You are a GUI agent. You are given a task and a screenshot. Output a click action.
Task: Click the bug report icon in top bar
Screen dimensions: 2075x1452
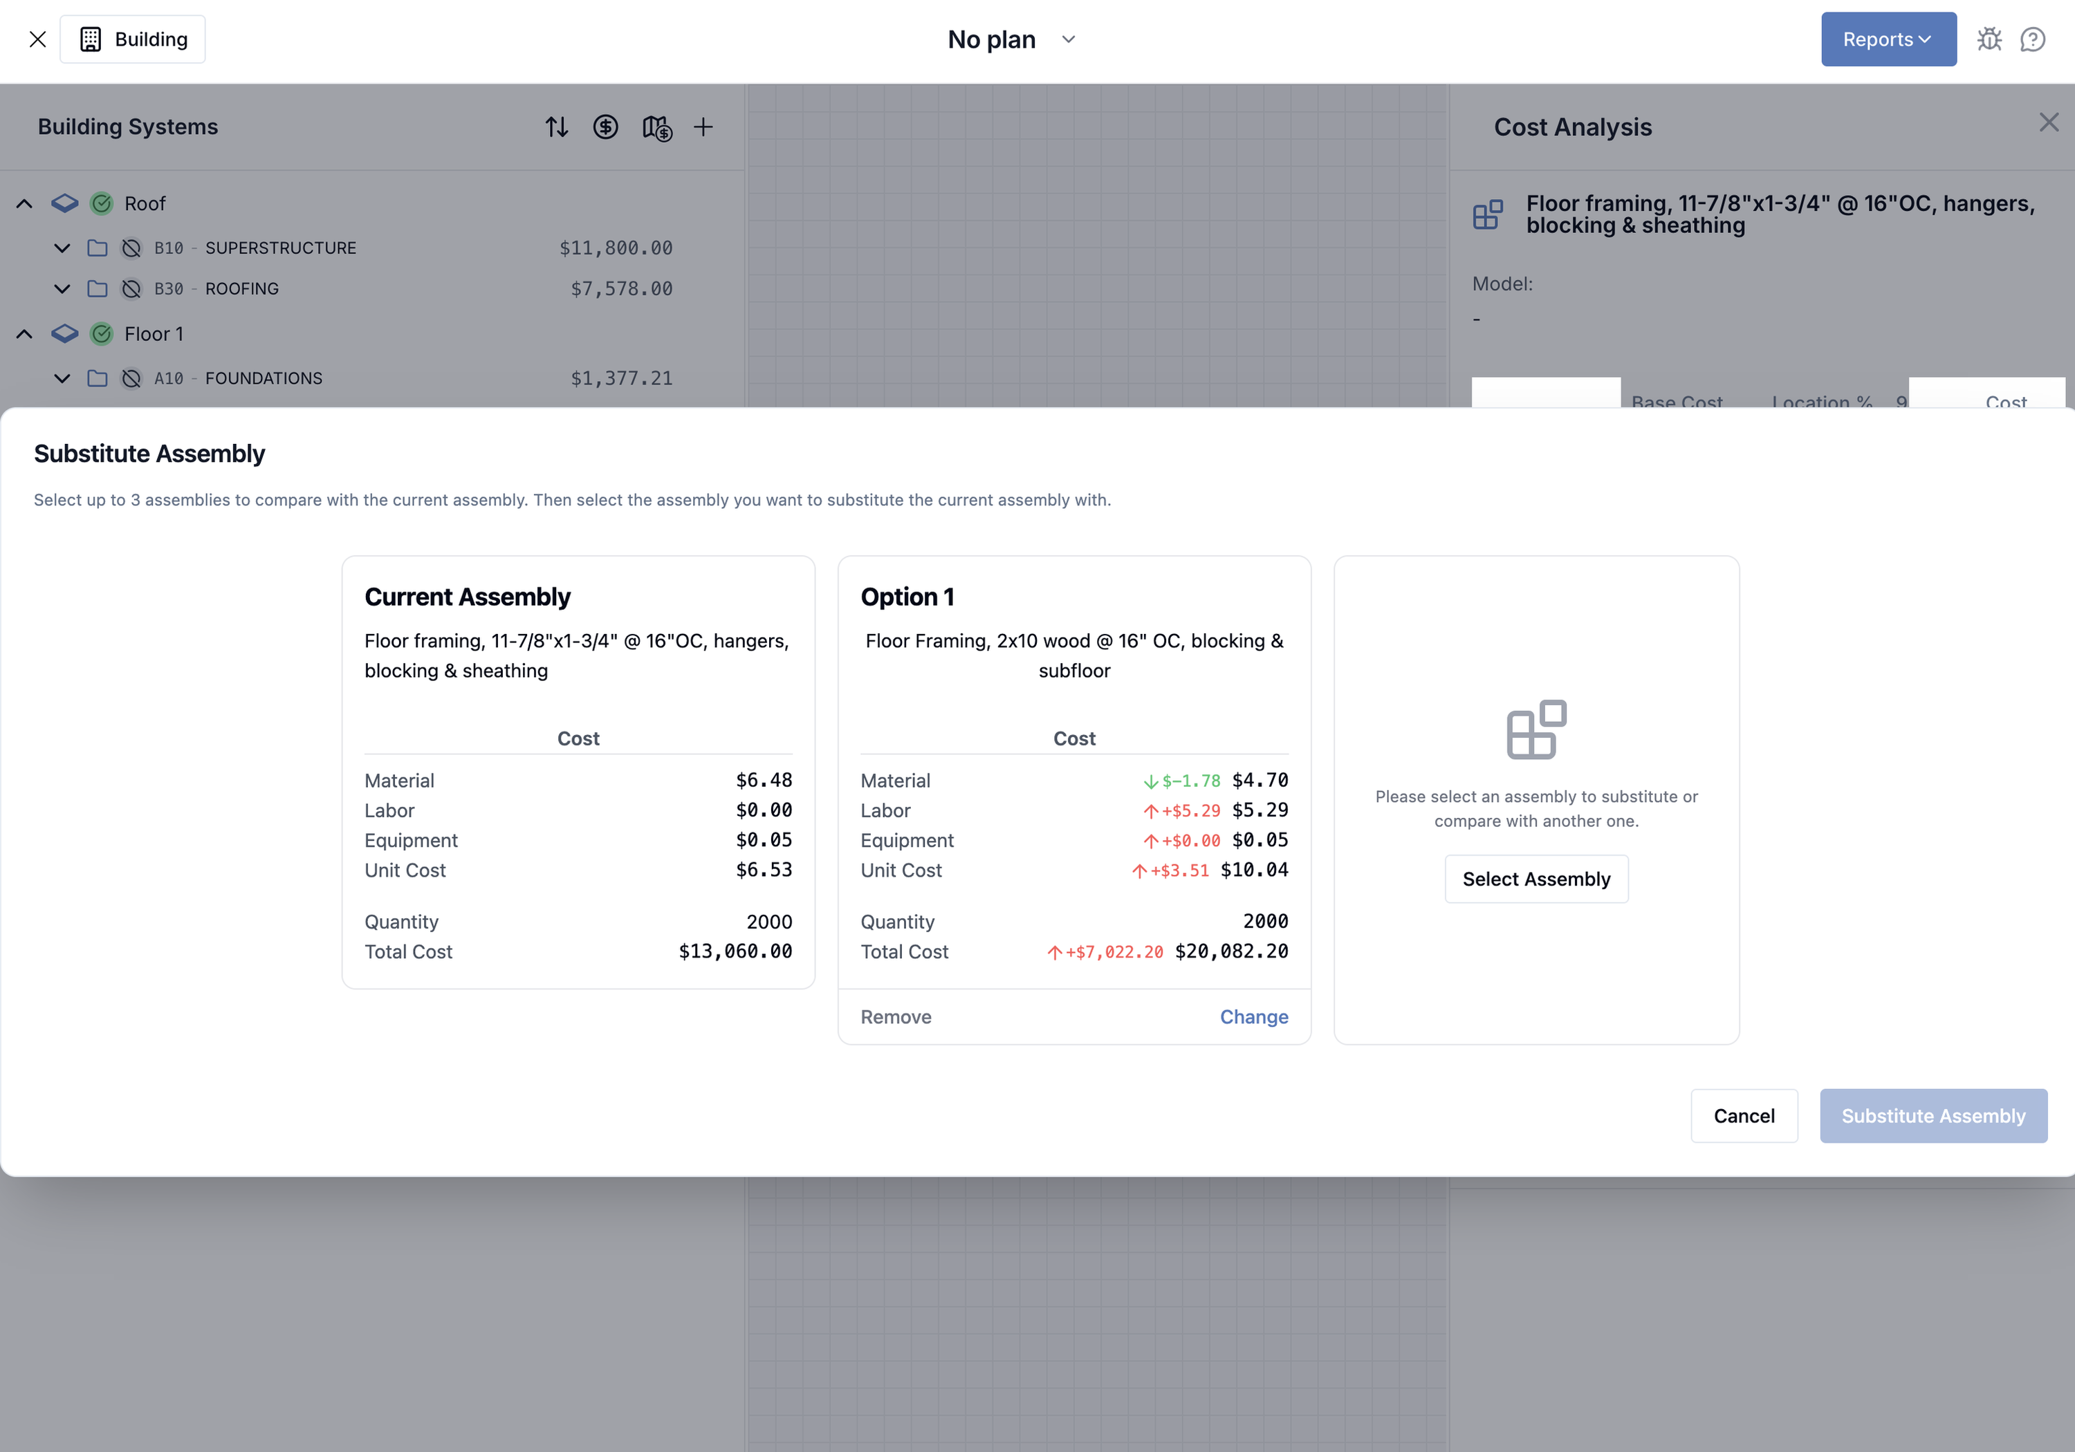(1989, 39)
